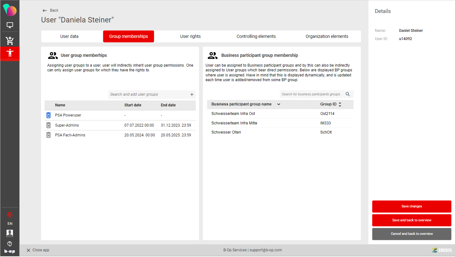Remove the Super-Admins group row
This screenshot has width=455, height=257.
(48, 125)
